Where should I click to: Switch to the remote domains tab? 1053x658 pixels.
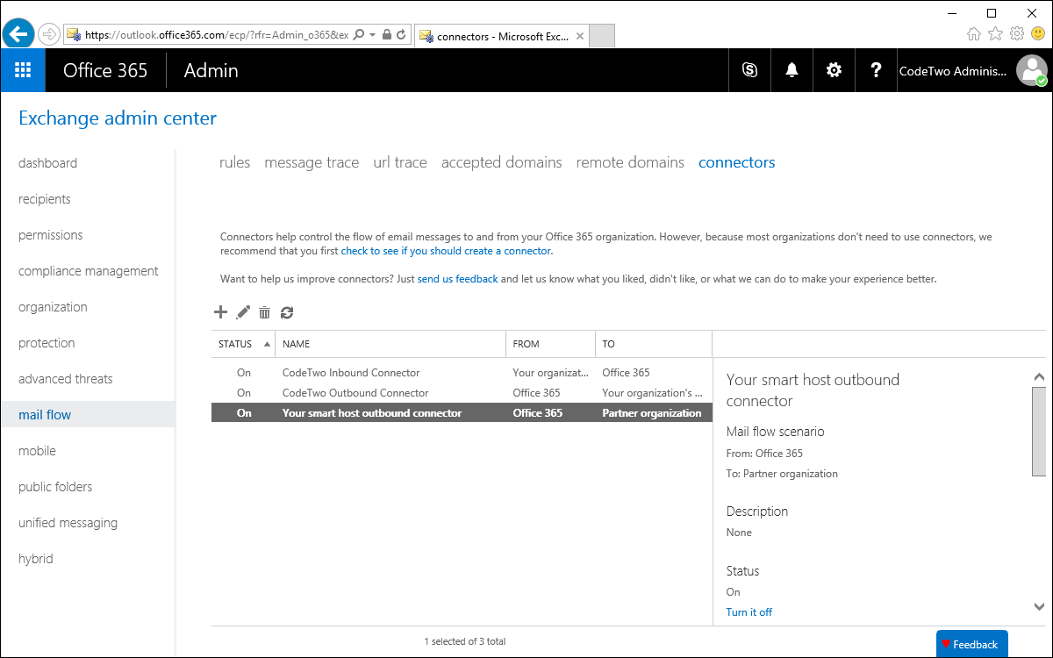point(630,162)
